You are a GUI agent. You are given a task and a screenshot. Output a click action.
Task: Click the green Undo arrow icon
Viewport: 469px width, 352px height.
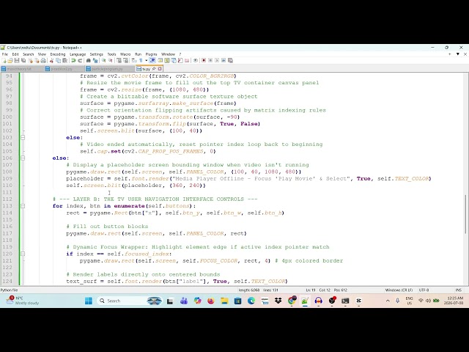pyautogui.click(x=73, y=60)
